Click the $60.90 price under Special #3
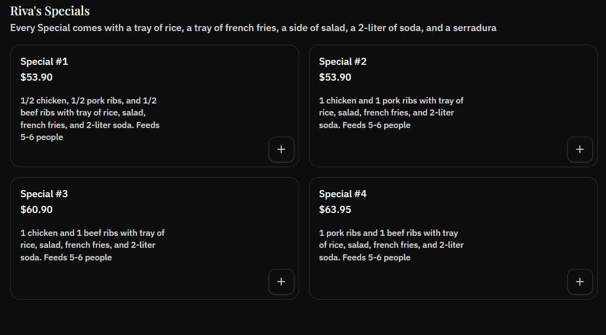606x335 pixels. [x=36, y=210]
